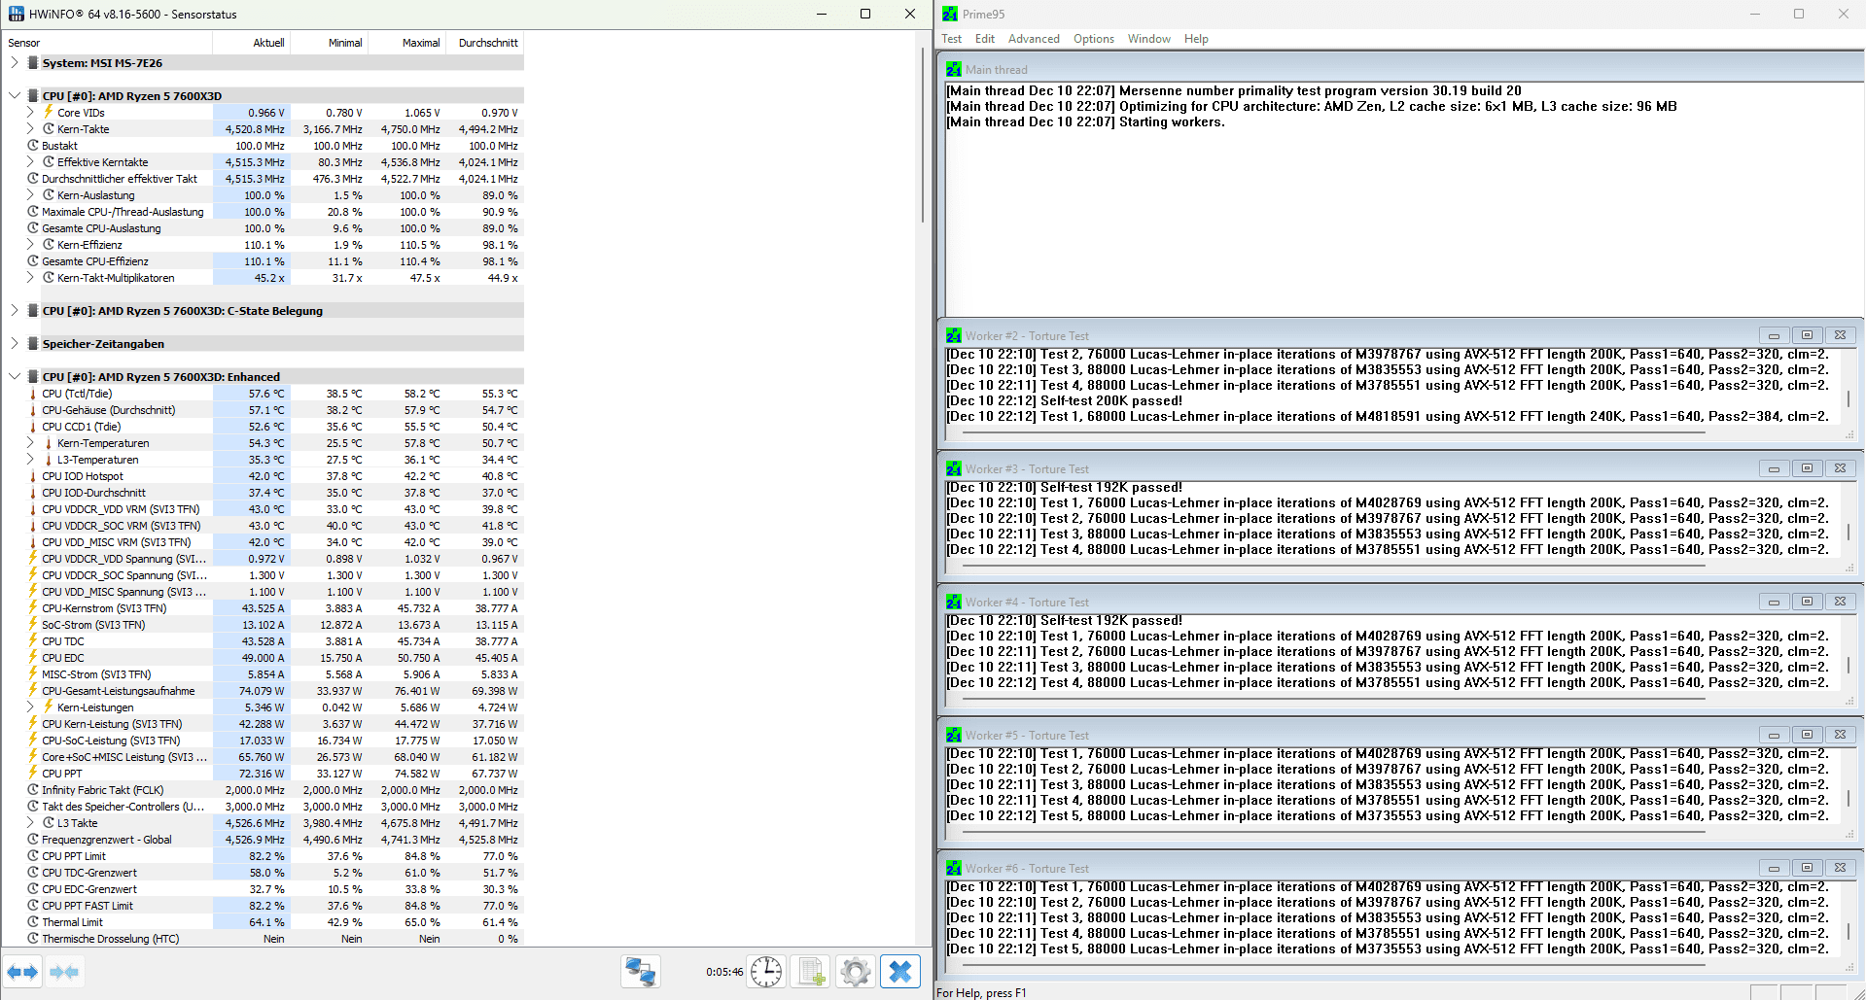The height and width of the screenshot is (1000, 1866).
Task: Expand the Speicher-Zeitangaben group
Action: (x=14, y=344)
